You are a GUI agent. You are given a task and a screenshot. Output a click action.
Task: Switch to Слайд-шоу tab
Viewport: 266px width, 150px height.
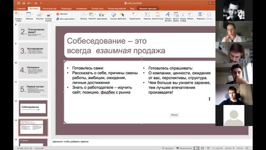(97, 8)
